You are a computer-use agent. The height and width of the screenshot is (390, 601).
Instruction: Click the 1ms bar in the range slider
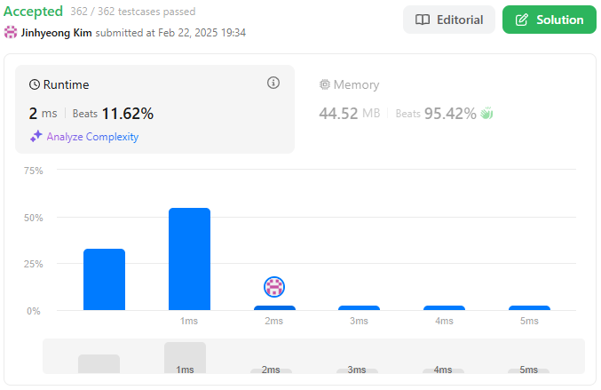(x=186, y=358)
